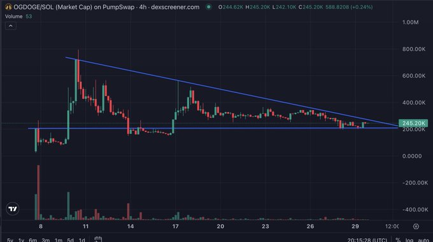The height and width of the screenshot is (242, 433).
Task: Click the -200.00K price axis label
Action: pyautogui.click(x=415, y=183)
